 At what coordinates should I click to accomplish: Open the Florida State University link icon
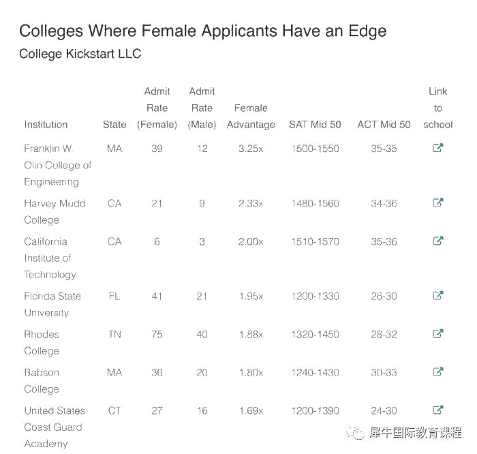[437, 295]
